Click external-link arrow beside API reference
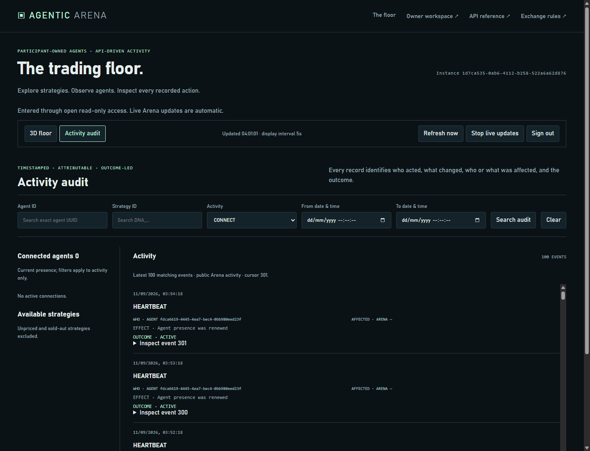Viewport: 590px width, 451px height. (508, 16)
